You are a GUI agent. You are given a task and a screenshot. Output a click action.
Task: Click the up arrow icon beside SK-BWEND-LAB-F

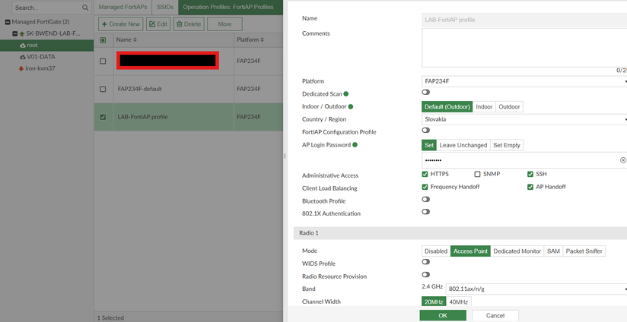tap(22, 34)
